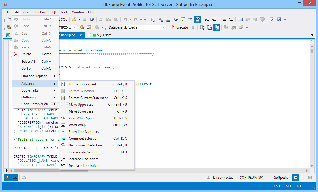Choose Select All in Edit menu
The width and height of the screenshot is (318, 192).
tap(35, 61)
